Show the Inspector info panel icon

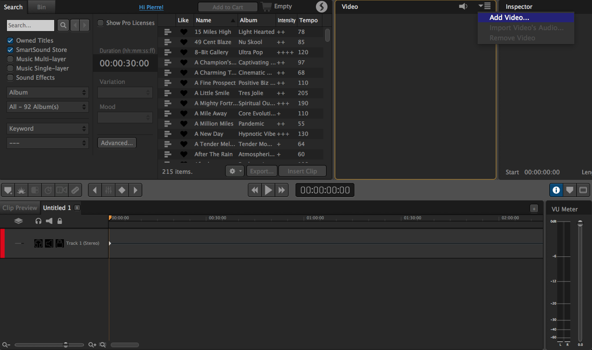tap(556, 190)
